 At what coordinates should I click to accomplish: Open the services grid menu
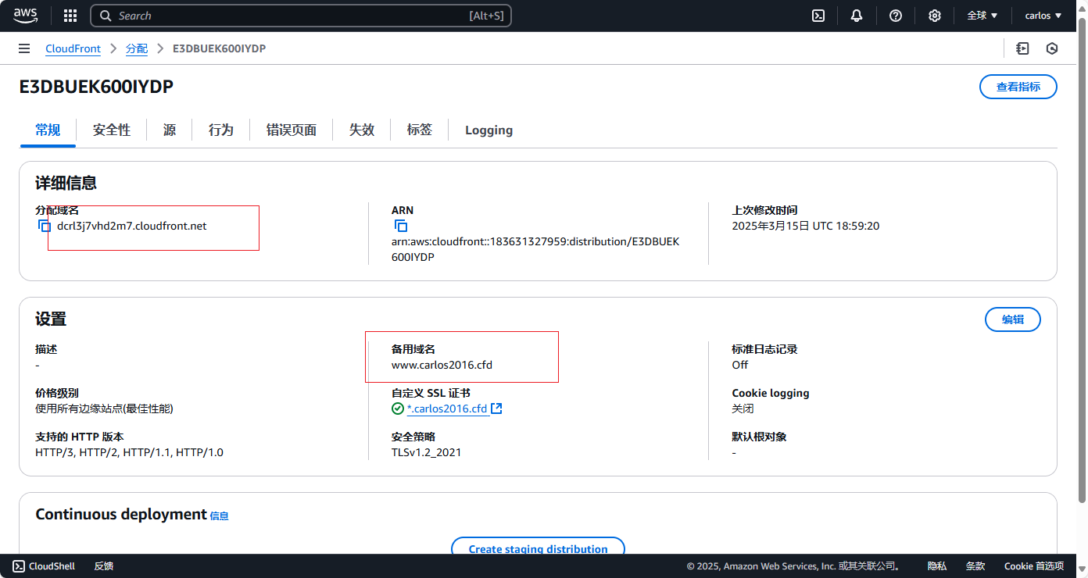[x=70, y=16]
